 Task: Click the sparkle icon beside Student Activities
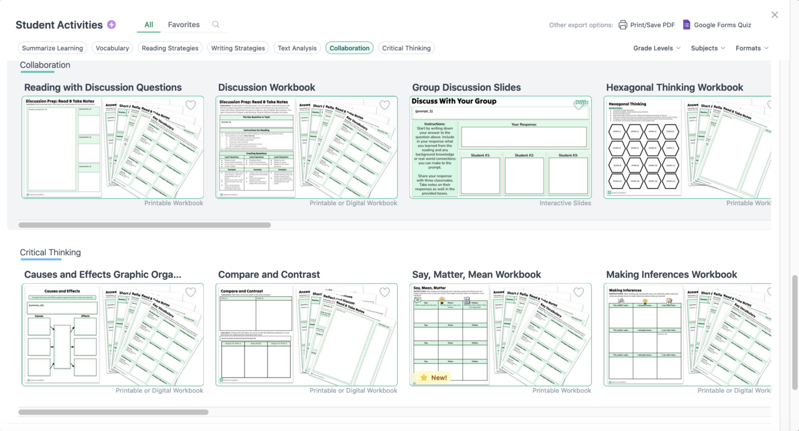tap(111, 24)
